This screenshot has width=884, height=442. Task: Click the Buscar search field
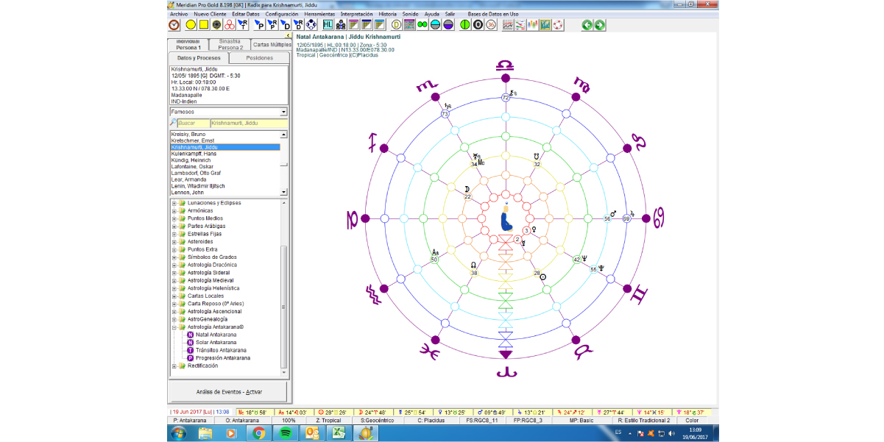click(194, 123)
